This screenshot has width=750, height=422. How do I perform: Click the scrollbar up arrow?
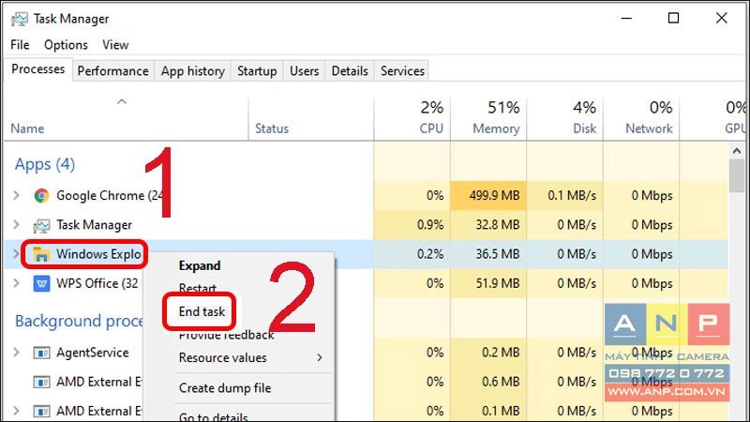point(737,151)
